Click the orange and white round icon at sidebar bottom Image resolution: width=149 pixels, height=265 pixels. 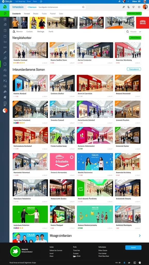5,111
